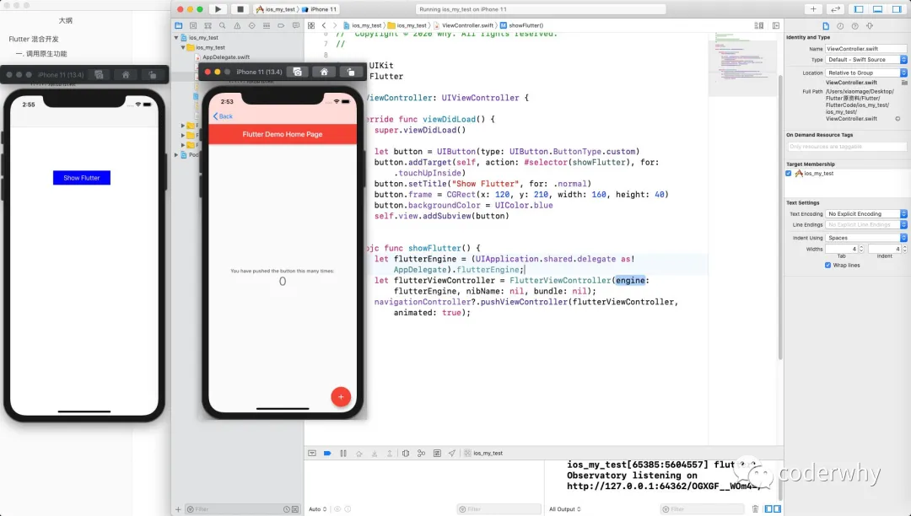Rotate device in front simulator toolbar
This screenshot has height=516, width=911.
click(x=350, y=72)
